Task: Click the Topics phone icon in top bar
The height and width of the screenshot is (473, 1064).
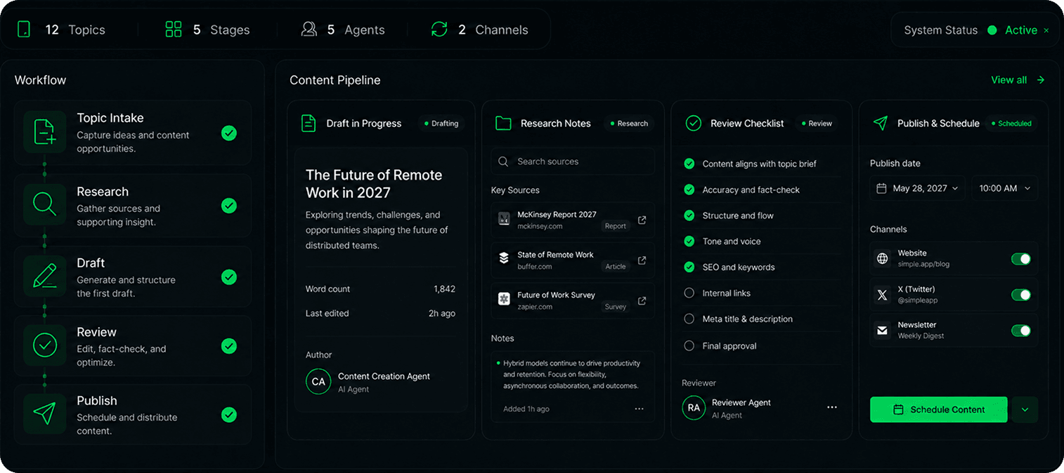Action: point(24,29)
